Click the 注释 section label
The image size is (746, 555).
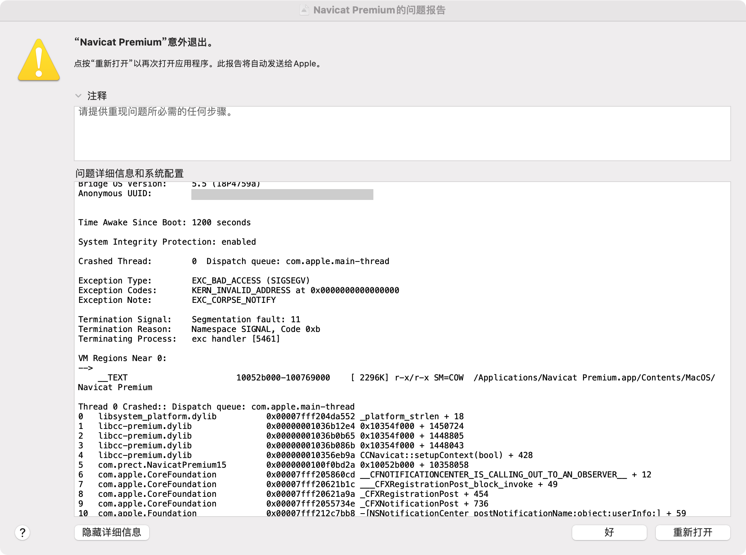click(x=97, y=96)
